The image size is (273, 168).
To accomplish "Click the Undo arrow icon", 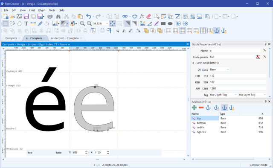I will pyautogui.click(x=89, y=16).
